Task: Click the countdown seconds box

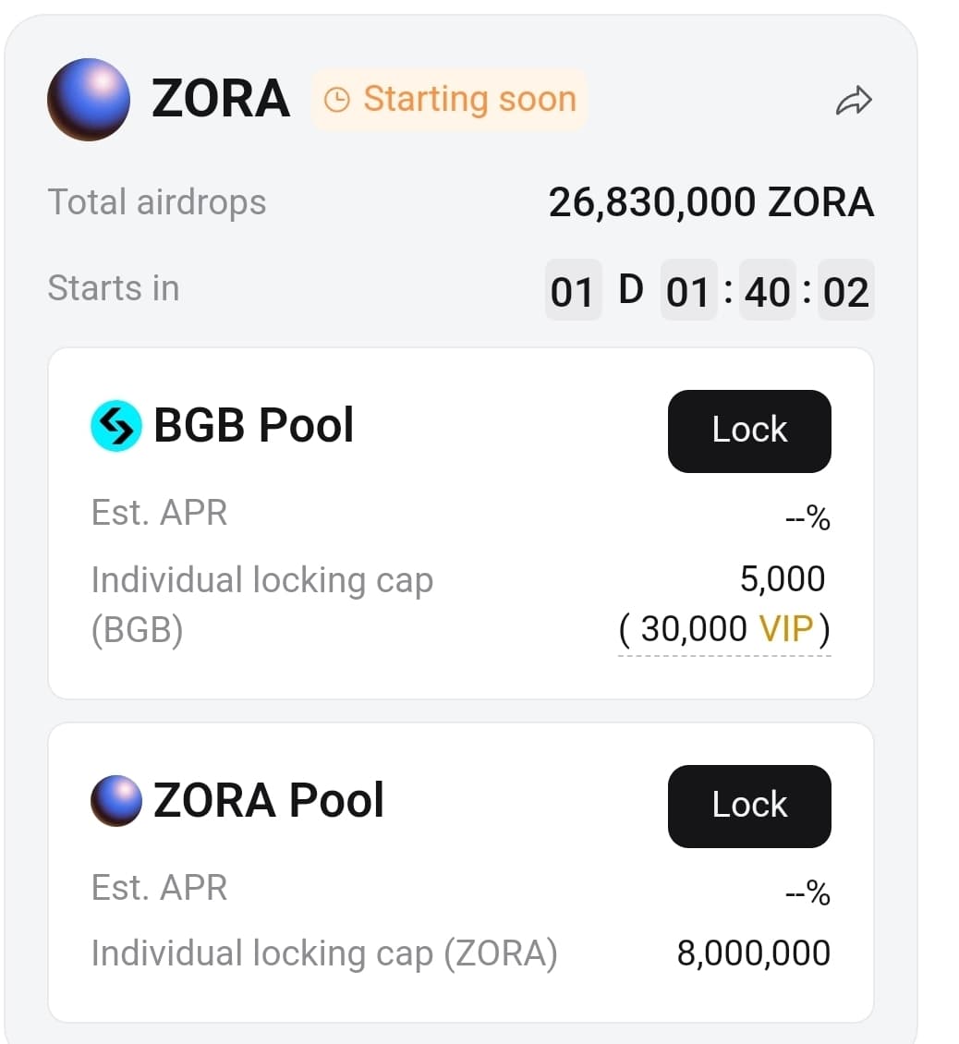Action: 846,291
